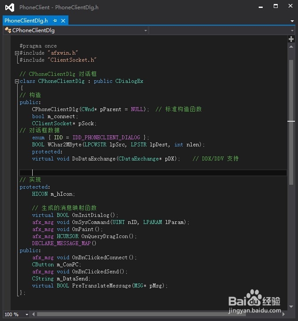Click 'DoDataExchange' function name
The height and width of the screenshot is (321, 298).
(94, 159)
